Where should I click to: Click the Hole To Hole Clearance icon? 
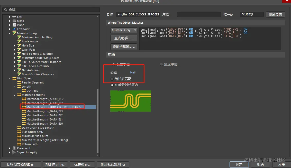(19, 54)
